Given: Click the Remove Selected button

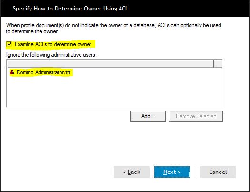Looking at the screenshot, I should click(x=196, y=116).
